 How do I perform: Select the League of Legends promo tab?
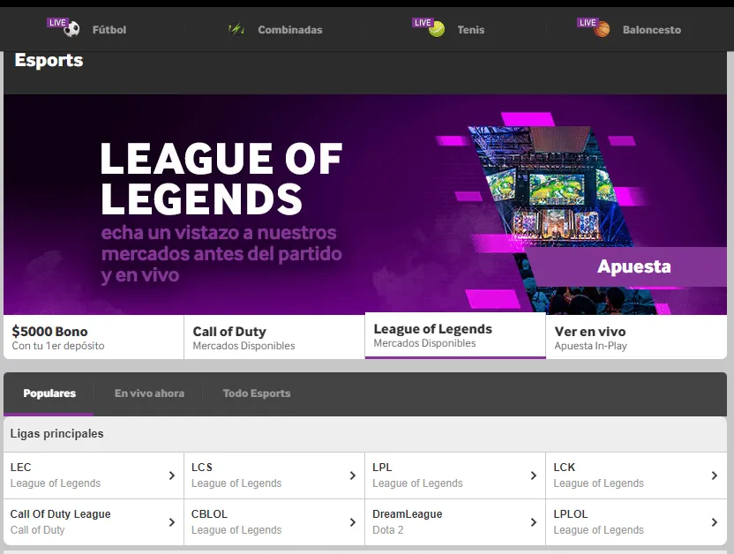(455, 335)
